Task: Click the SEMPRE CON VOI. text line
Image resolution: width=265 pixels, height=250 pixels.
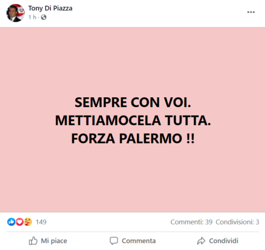Action: point(132,102)
